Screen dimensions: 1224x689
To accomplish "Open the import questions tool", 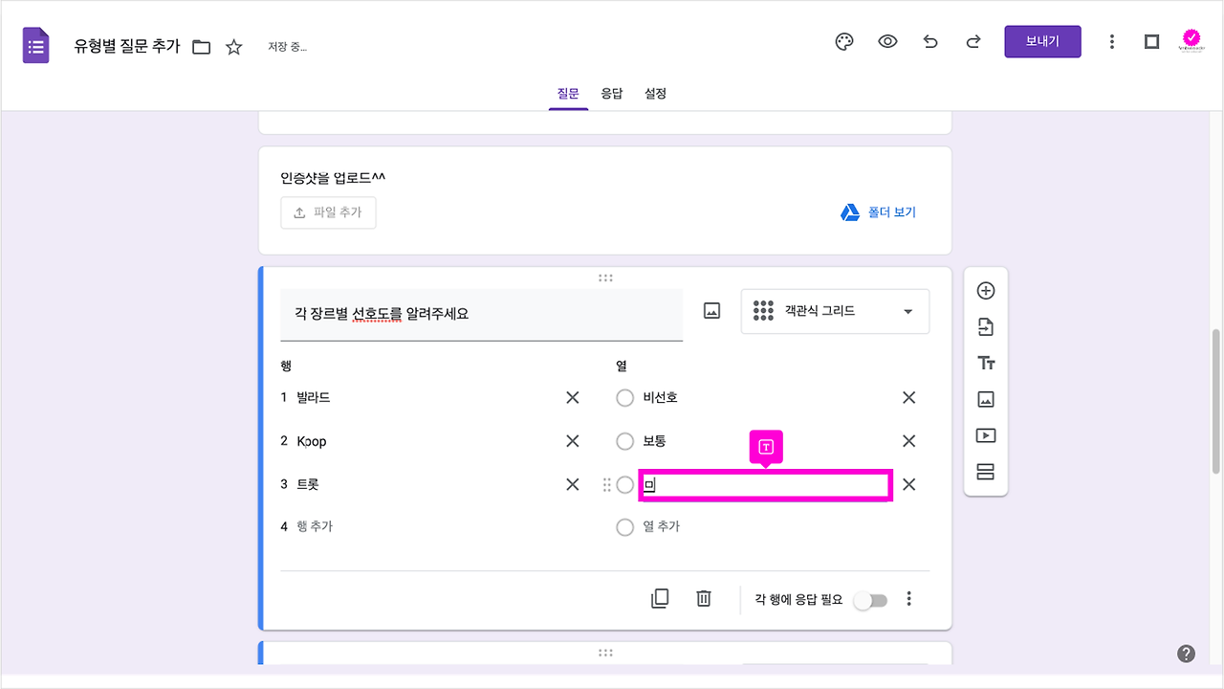I will point(986,326).
